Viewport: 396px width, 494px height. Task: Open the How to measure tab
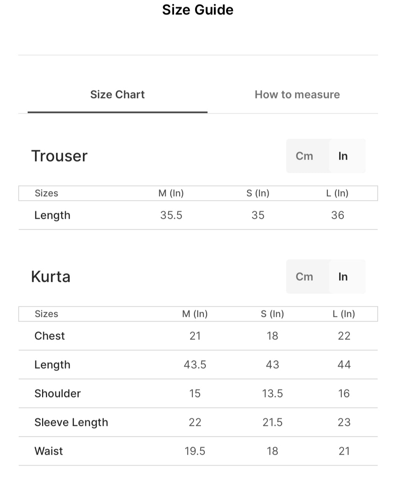[297, 95]
